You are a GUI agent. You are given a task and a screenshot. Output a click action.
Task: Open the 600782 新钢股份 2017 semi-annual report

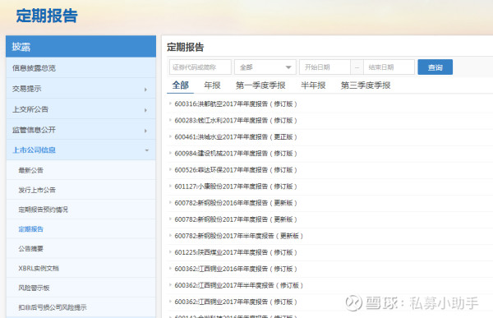238,236
